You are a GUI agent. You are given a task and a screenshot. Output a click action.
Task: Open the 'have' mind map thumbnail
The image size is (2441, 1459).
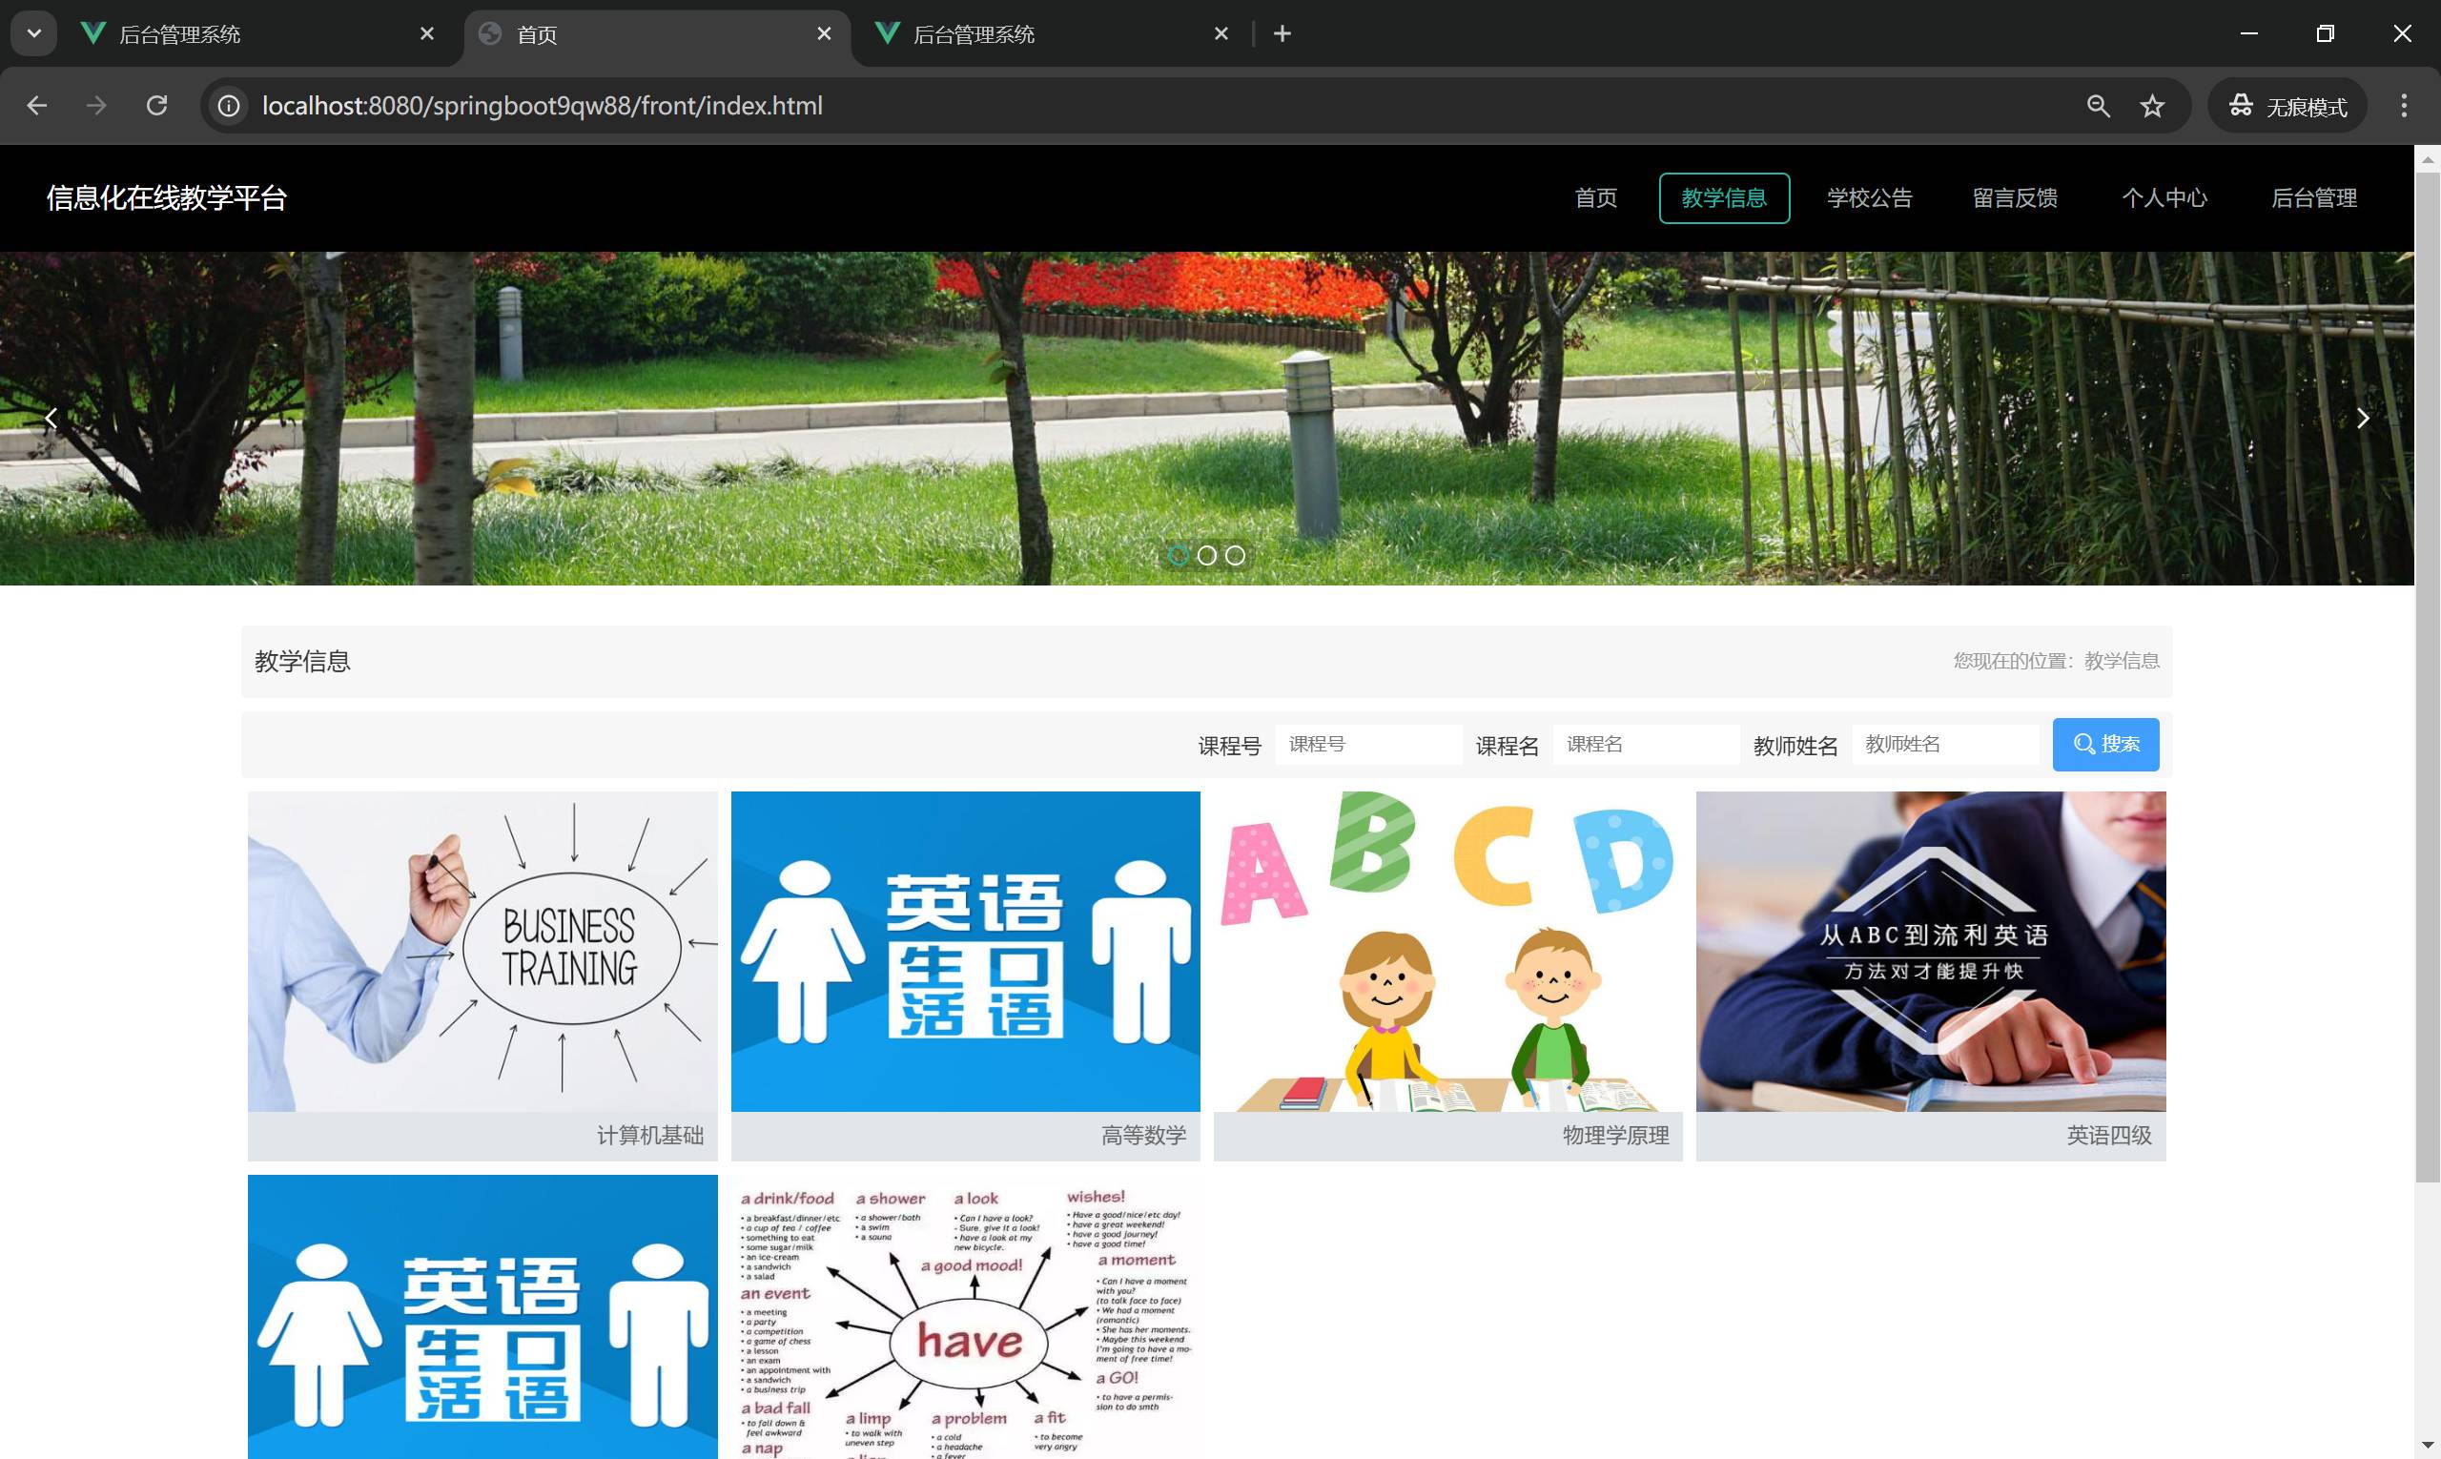click(x=965, y=1317)
